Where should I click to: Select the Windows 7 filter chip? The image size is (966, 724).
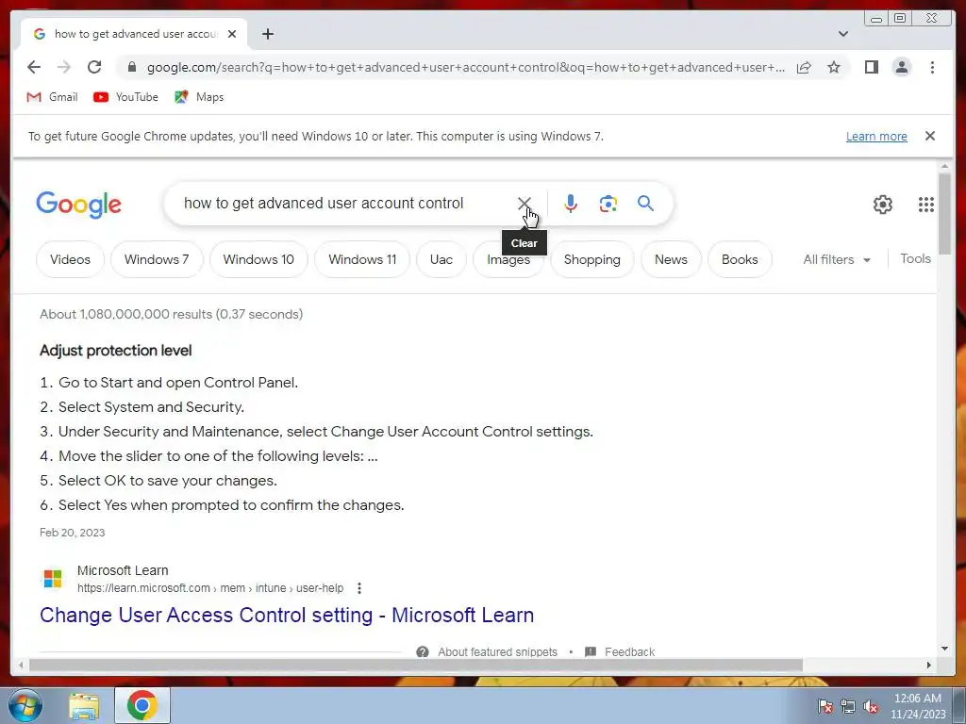pos(157,259)
